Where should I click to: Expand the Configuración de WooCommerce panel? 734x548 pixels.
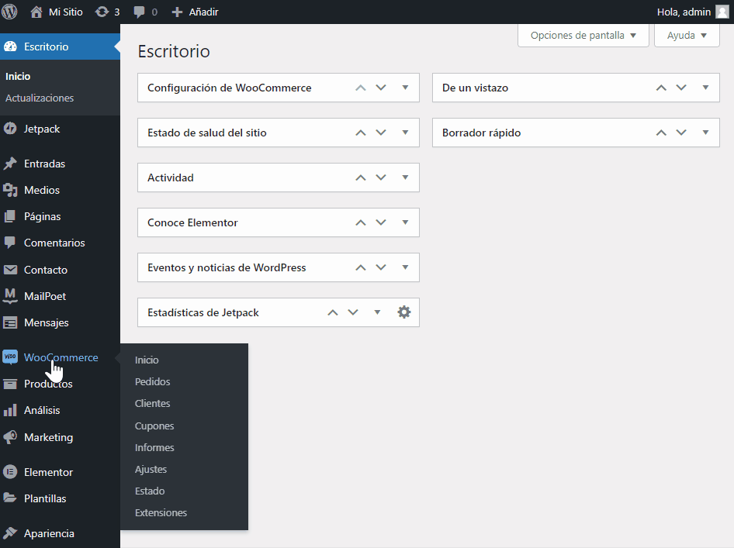click(x=405, y=88)
